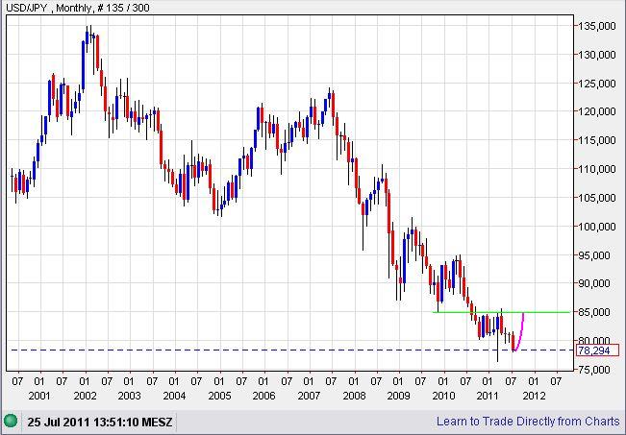
Task: Click the 2011 year label on time axis
Action: 488,396
